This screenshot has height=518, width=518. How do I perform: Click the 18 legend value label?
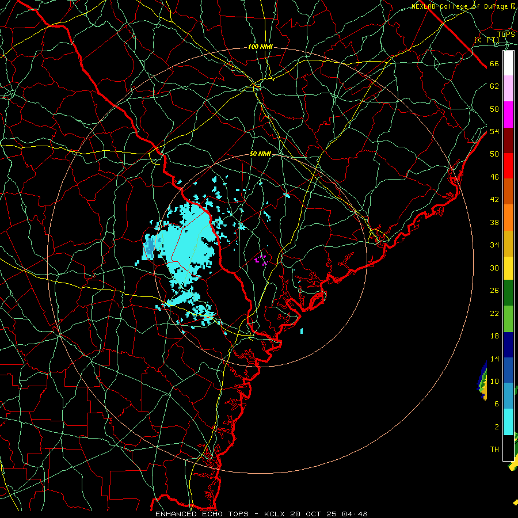pos(494,336)
